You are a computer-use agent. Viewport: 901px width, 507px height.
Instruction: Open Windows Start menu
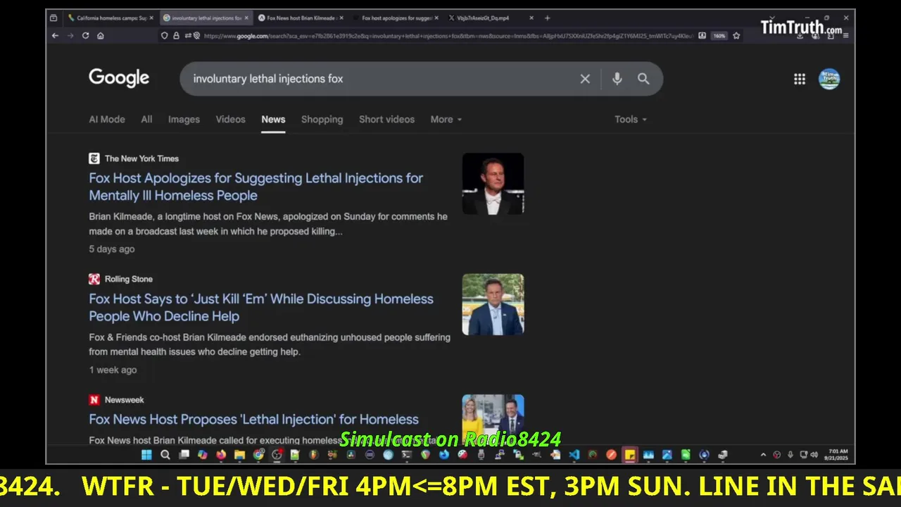tap(146, 455)
